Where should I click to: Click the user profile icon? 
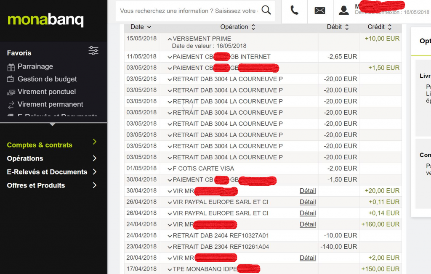point(343,11)
